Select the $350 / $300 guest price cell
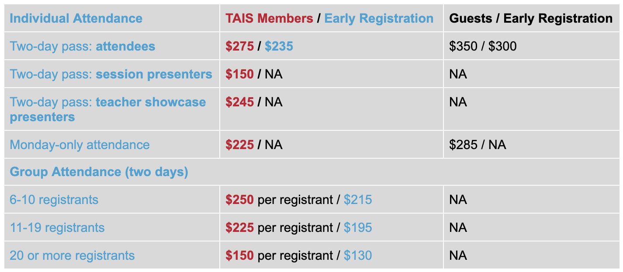The height and width of the screenshot is (272, 623). [x=483, y=46]
